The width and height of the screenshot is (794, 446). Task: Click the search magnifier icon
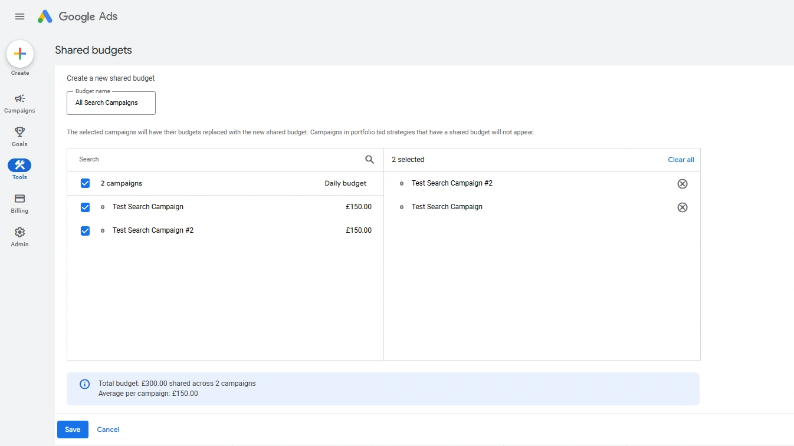[370, 160]
